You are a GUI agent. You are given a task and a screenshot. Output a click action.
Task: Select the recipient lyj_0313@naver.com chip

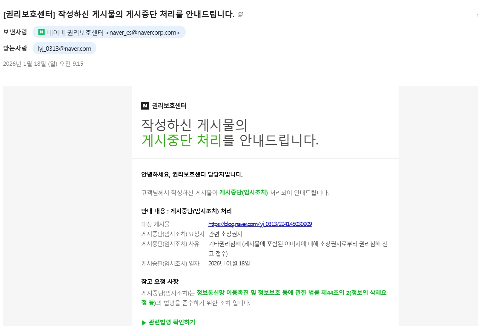coord(64,48)
